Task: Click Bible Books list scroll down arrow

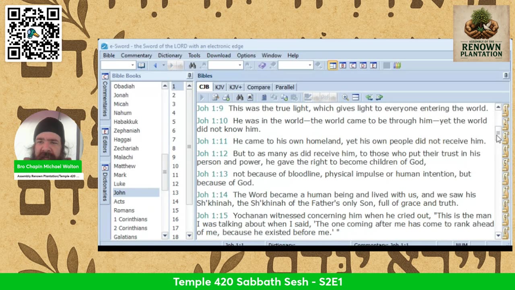Action: coord(165,236)
